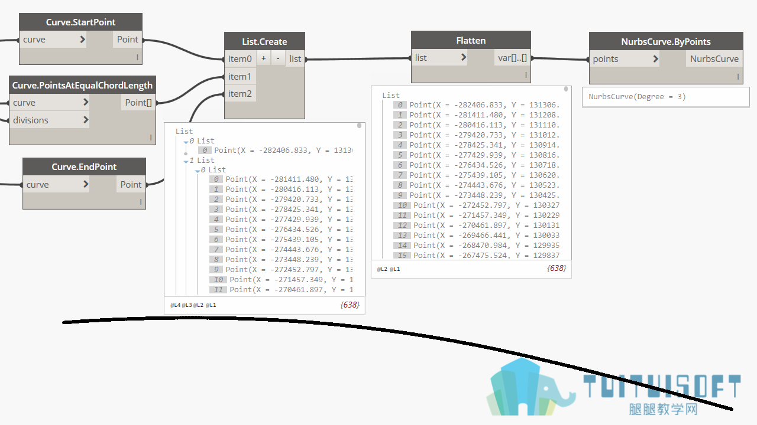
Task: Collapse nested '0 List' under 1 List
Action: (197, 171)
